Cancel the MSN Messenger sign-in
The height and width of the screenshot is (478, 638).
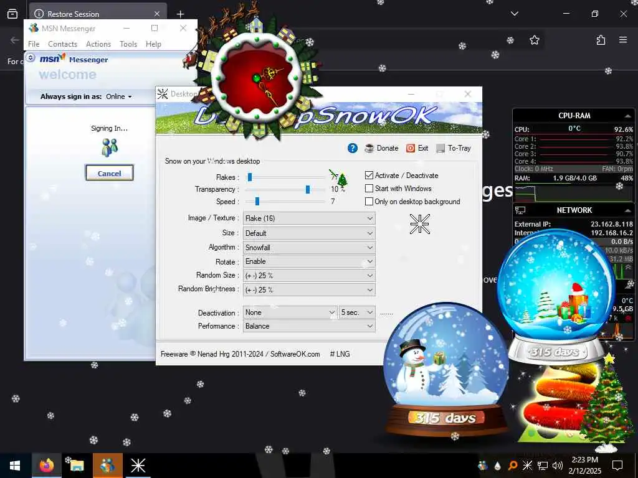[x=109, y=173]
